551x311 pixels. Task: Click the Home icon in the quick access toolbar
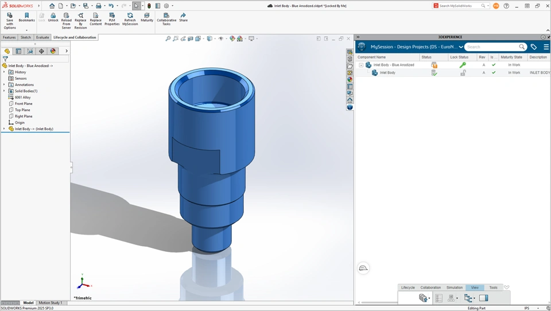point(52,6)
